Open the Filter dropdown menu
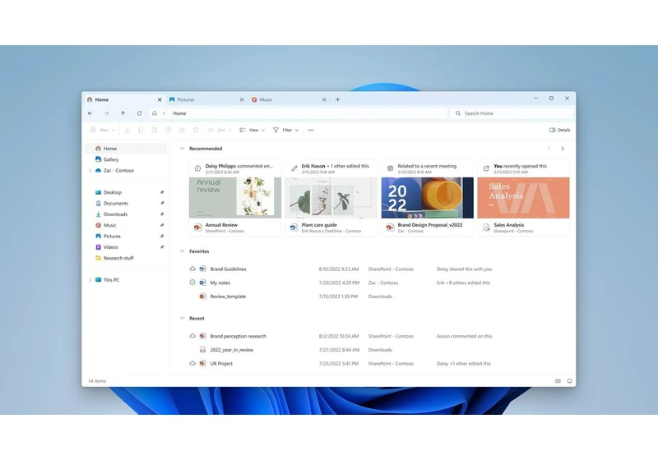The width and height of the screenshot is (658, 460). click(x=285, y=130)
